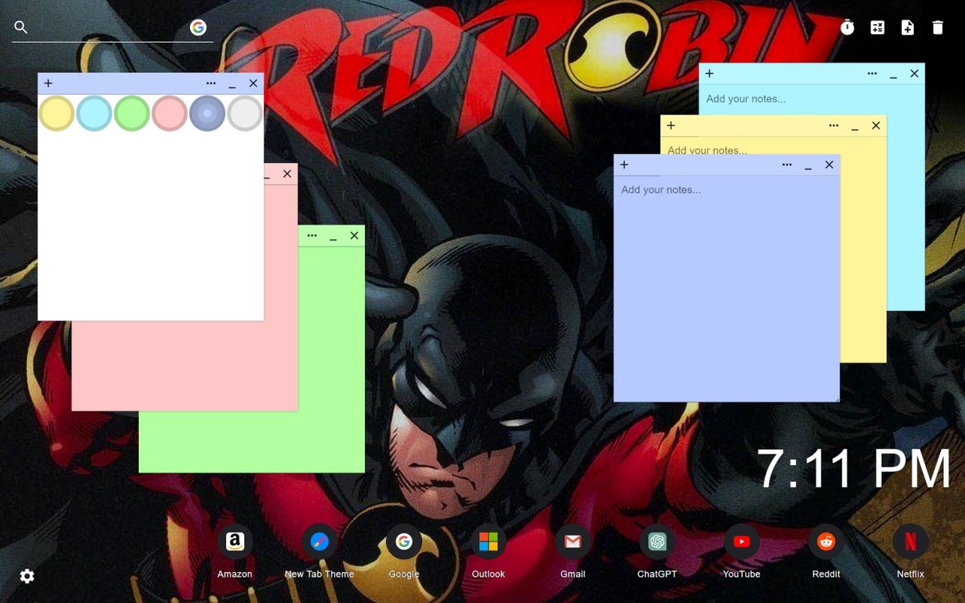965x603 pixels.
Task: Click the 7:11 PM clock display
Action: 853,469
